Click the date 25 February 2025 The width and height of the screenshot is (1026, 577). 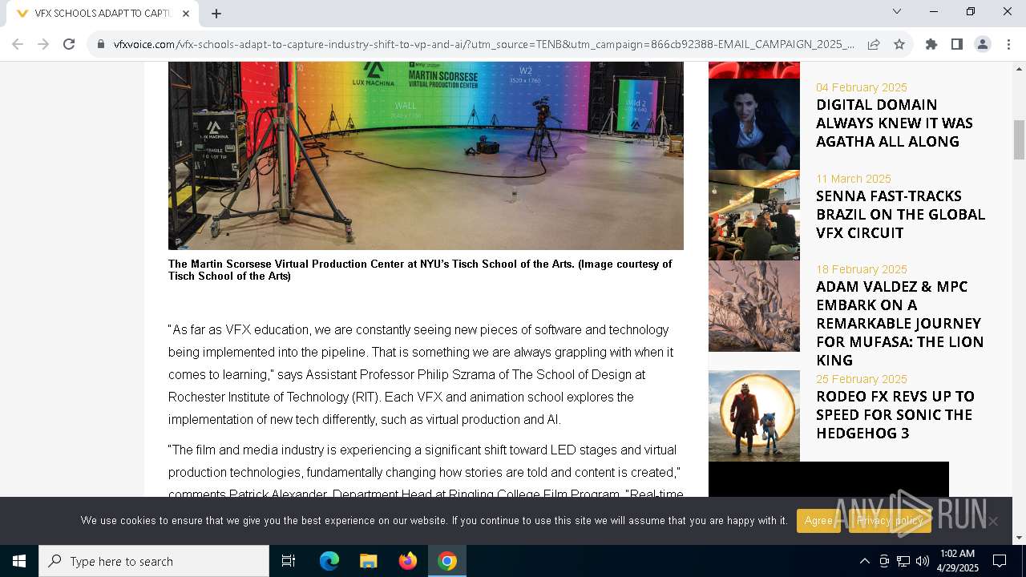pyautogui.click(x=861, y=379)
